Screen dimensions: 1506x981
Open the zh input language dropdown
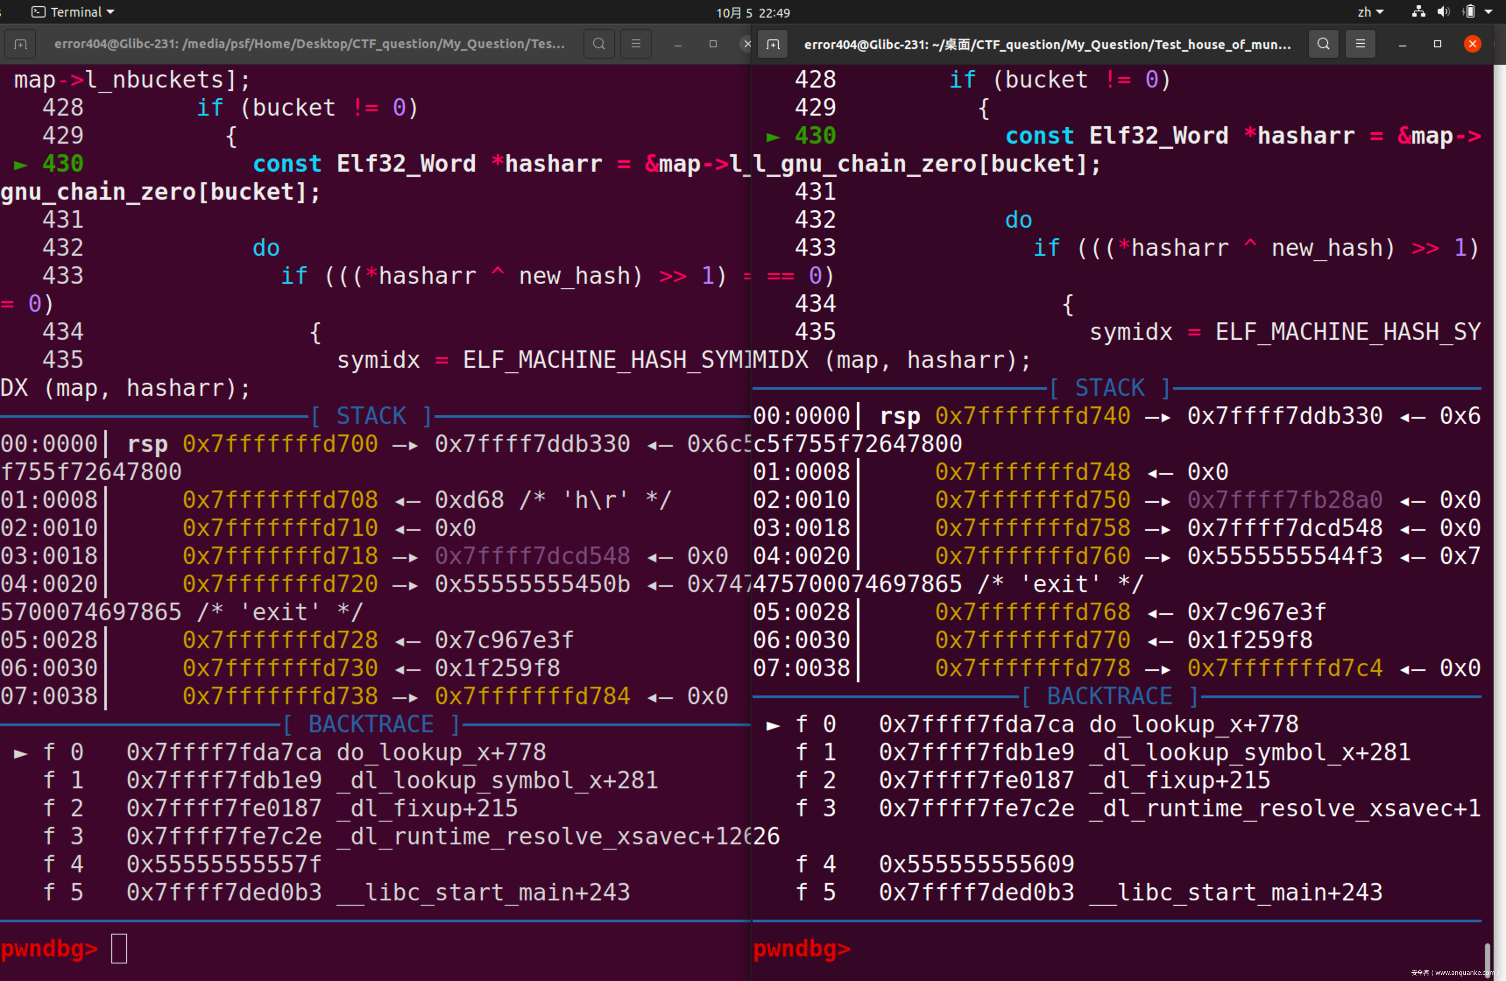pos(1371,12)
